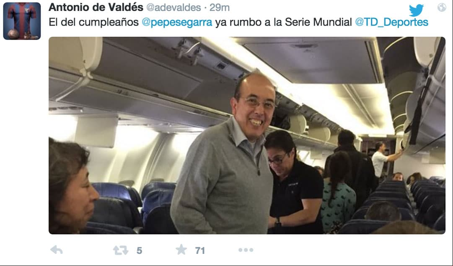Click the @adevaldes handle
The image size is (453, 266).
[x=173, y=8]
